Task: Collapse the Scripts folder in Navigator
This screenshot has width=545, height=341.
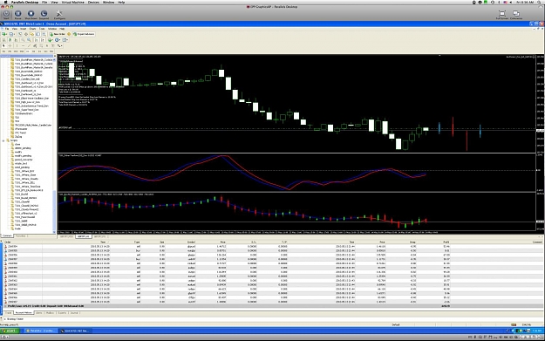Action: [3, 140]
